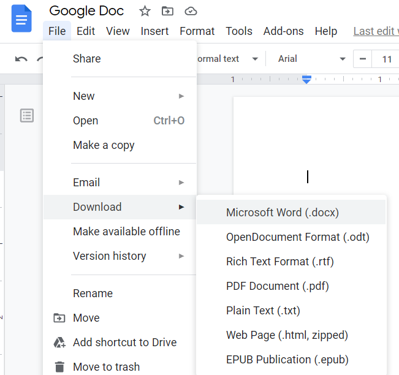The height and width of the screenshot is (375, 399).
Task: Click the font size field showing 11
Action: [x=386, y=59]
